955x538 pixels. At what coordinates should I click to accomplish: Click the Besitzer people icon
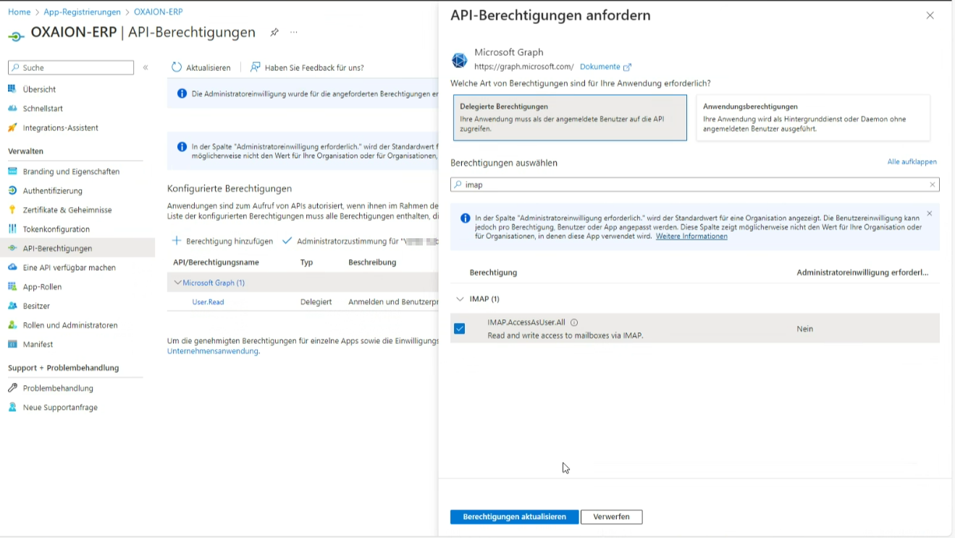12,306
